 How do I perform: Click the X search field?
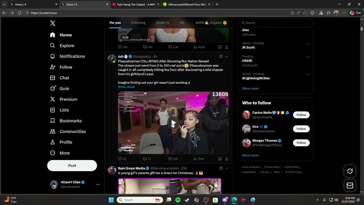pyautogui.click(x=276, y=23)
